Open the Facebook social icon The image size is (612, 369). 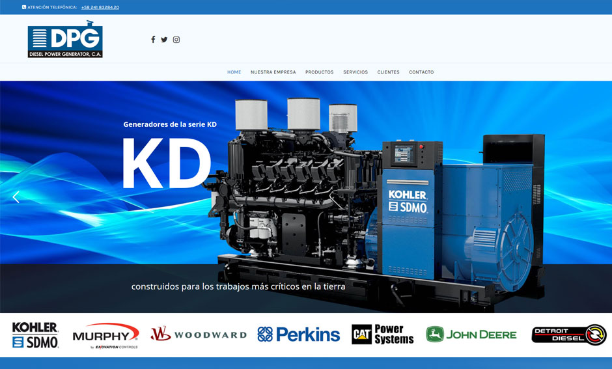(x=153, y=40)
